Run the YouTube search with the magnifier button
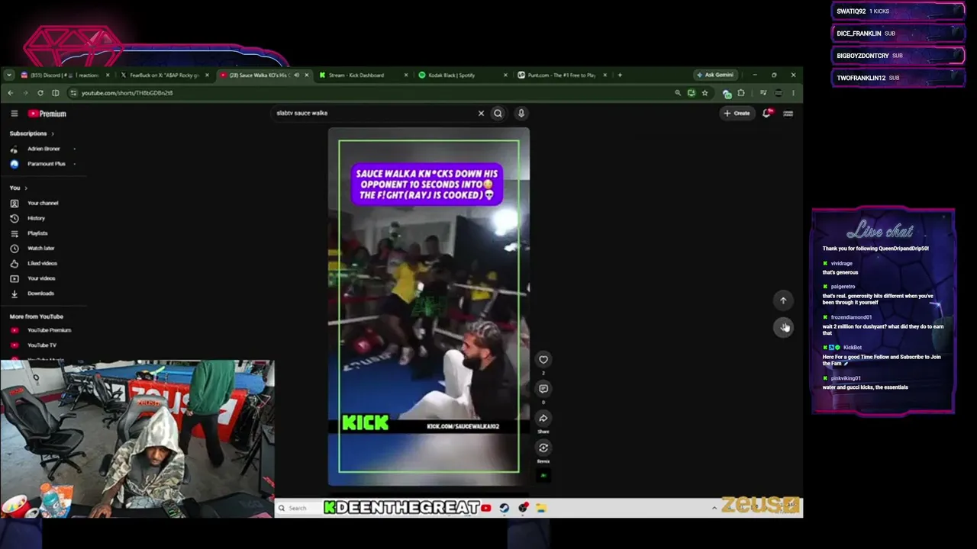 click(x=498, y=114)
